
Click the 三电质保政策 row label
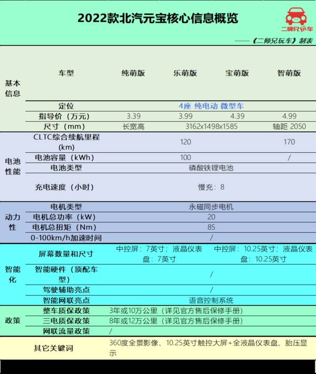click(66, 321)
